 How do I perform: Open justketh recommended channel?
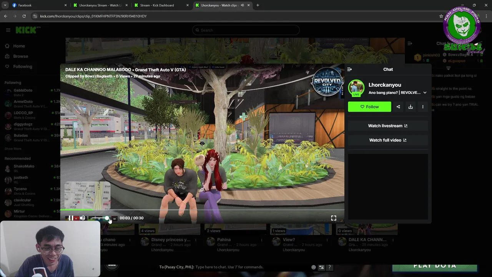point(32,180)
